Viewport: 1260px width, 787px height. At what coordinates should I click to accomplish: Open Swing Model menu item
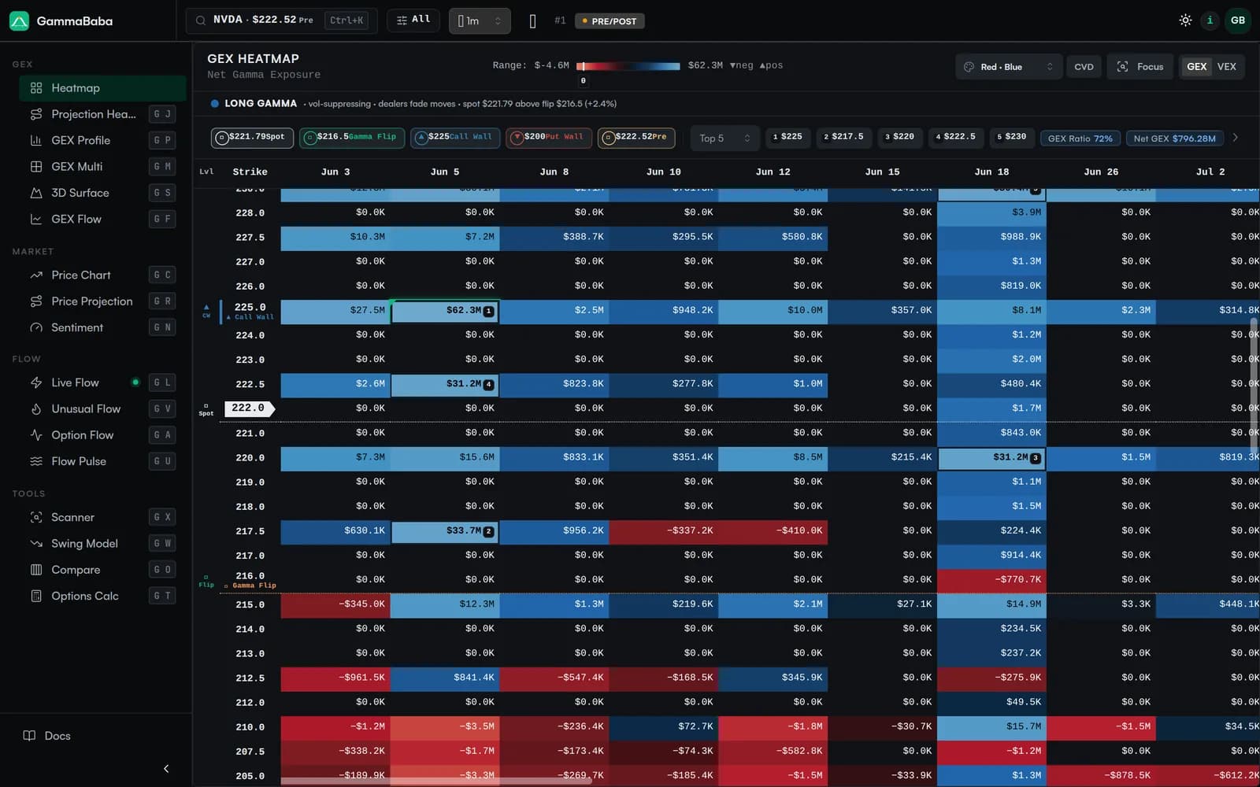click(102, 544)
